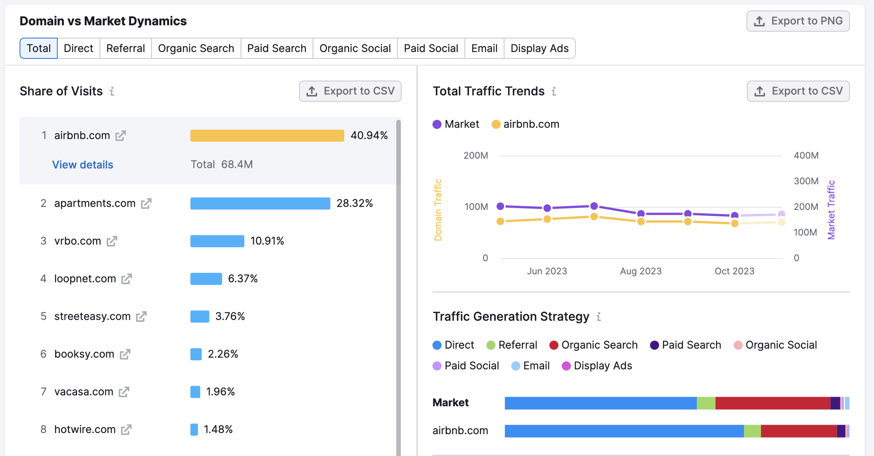Toggle Organic Search in strategy legend
Image resolution: width=874 pixels, height=456 pixels.
coord(593,345)
